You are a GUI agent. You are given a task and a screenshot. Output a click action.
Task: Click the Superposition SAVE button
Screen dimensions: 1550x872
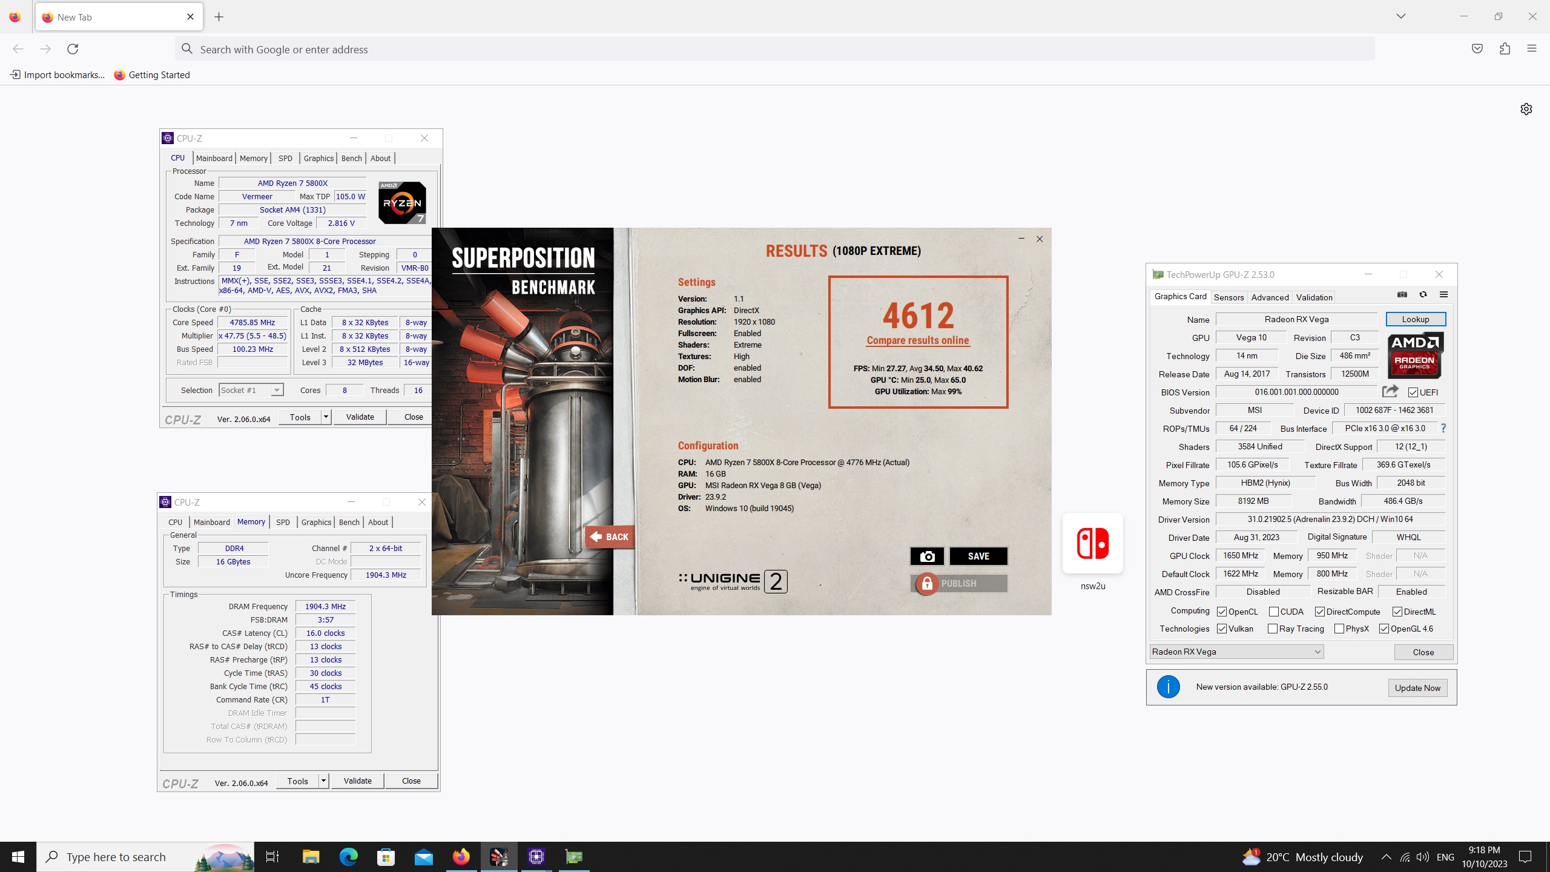pyautogui.click(x=978, y=556)
